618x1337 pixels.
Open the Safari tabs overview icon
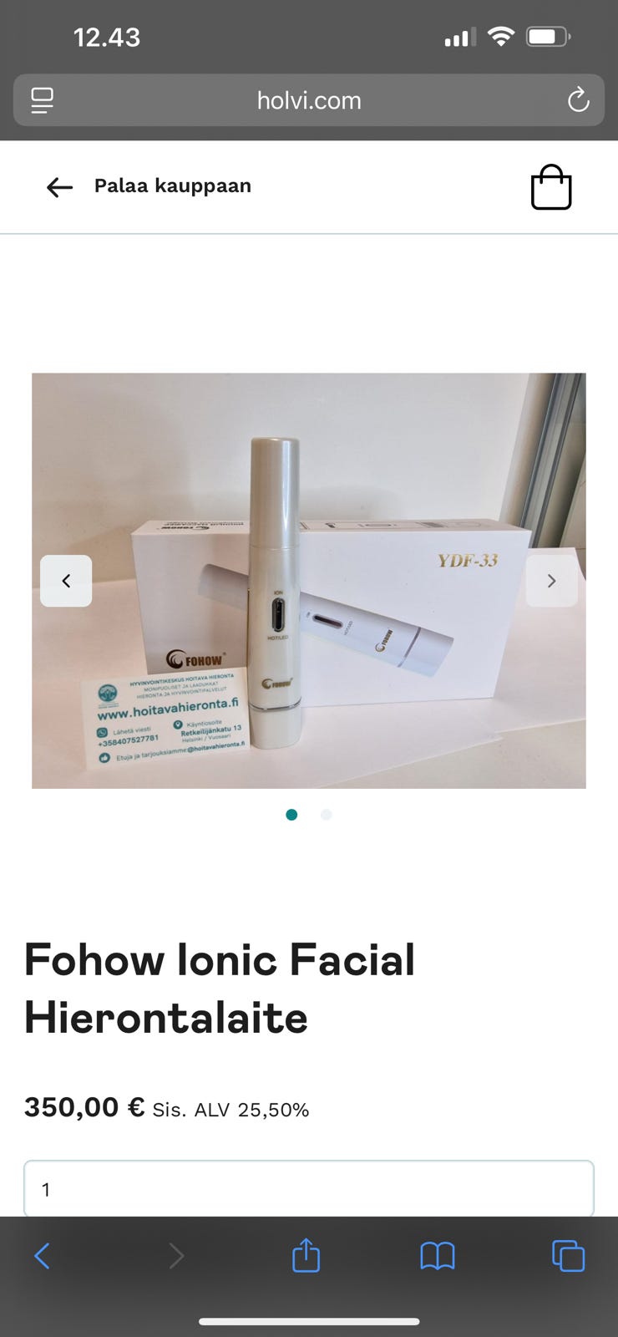tap(568, 1255)
